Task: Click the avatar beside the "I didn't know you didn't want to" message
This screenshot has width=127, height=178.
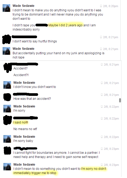Action: (x=7, y=85)
